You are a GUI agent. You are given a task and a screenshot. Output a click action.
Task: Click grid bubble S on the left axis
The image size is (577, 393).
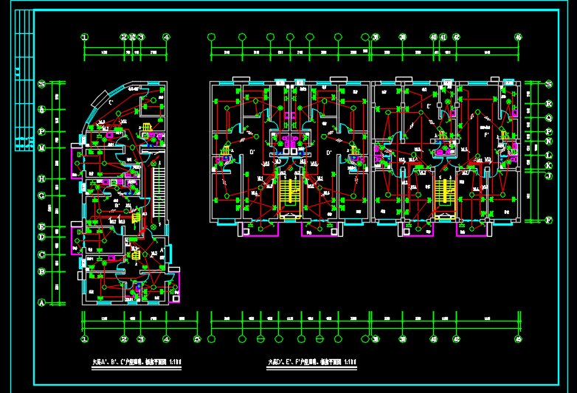pos(42,85)
